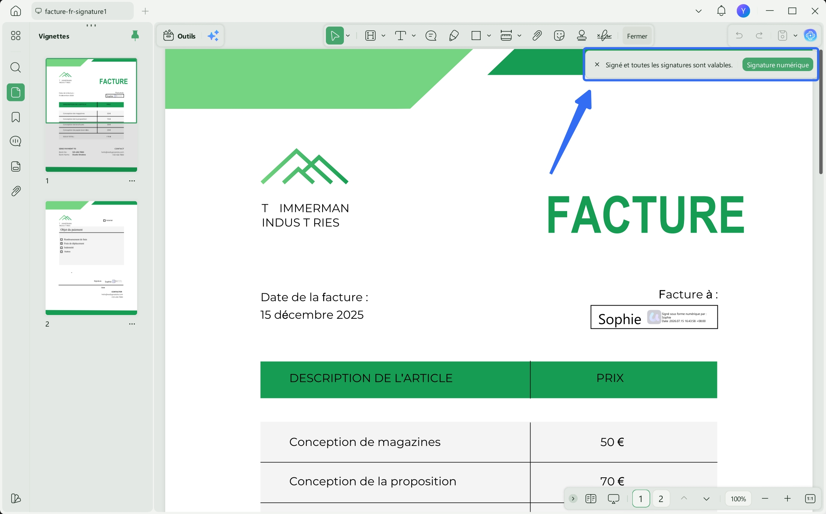Click the bottom-left sidebar collapse icon
This screenshot has width=826, height=514.
pos(16,498)
